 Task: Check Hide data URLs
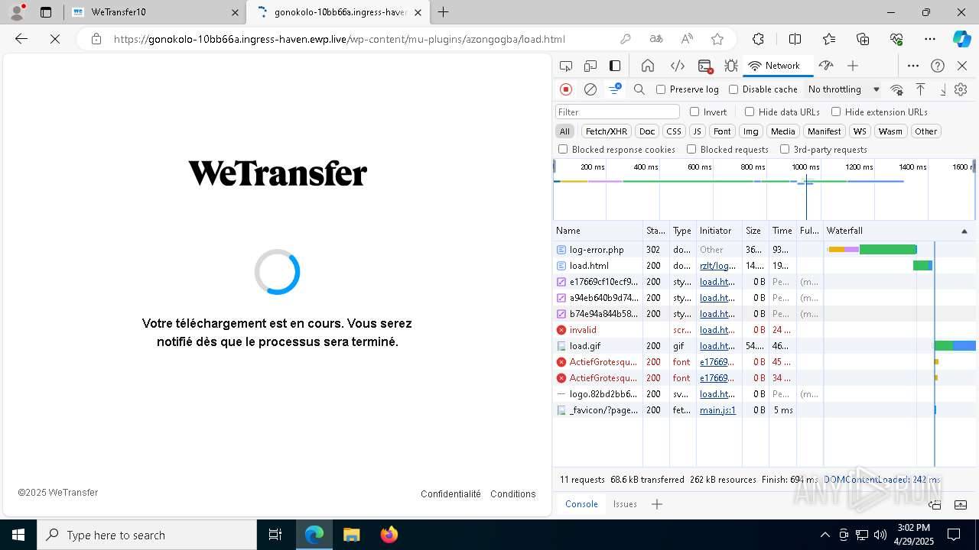tap(750, 112)
